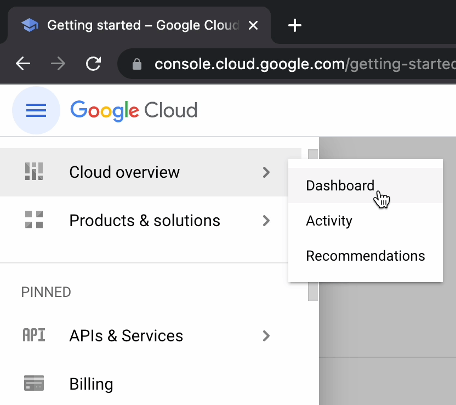Open Recommendations from the submenu
Image resolution: width=456 pixels, height=405 pixels.
click(365, 256)
